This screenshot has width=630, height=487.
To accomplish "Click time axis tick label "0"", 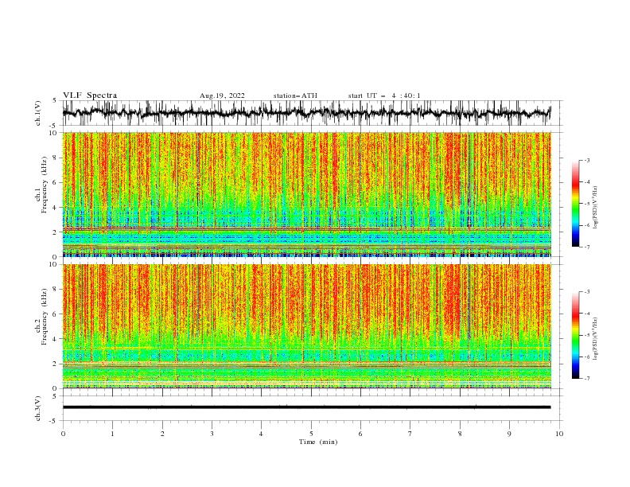I will pyautogui.click(x=63, y=434).
